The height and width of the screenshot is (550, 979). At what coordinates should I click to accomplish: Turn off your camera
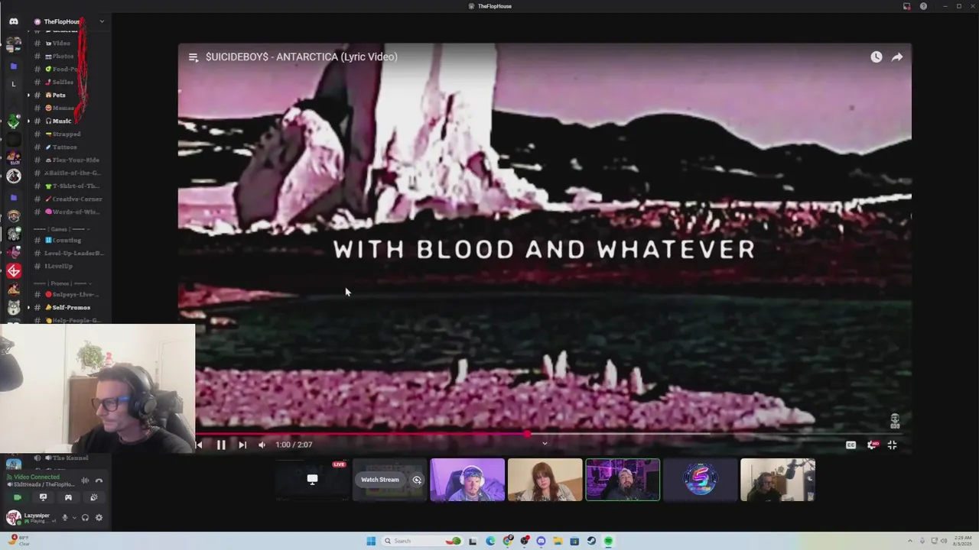coord(18,497)
